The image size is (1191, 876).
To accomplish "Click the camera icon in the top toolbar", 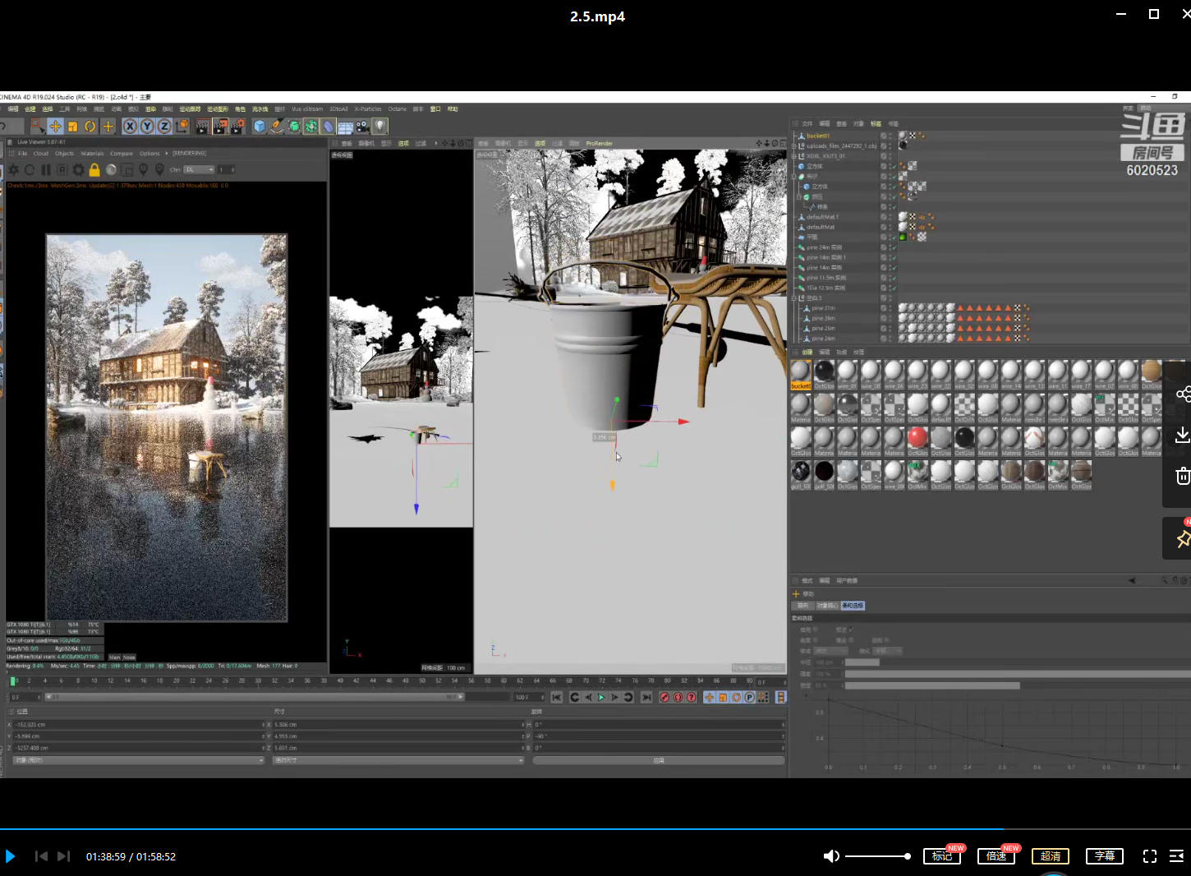I will [x=362, y=127].
